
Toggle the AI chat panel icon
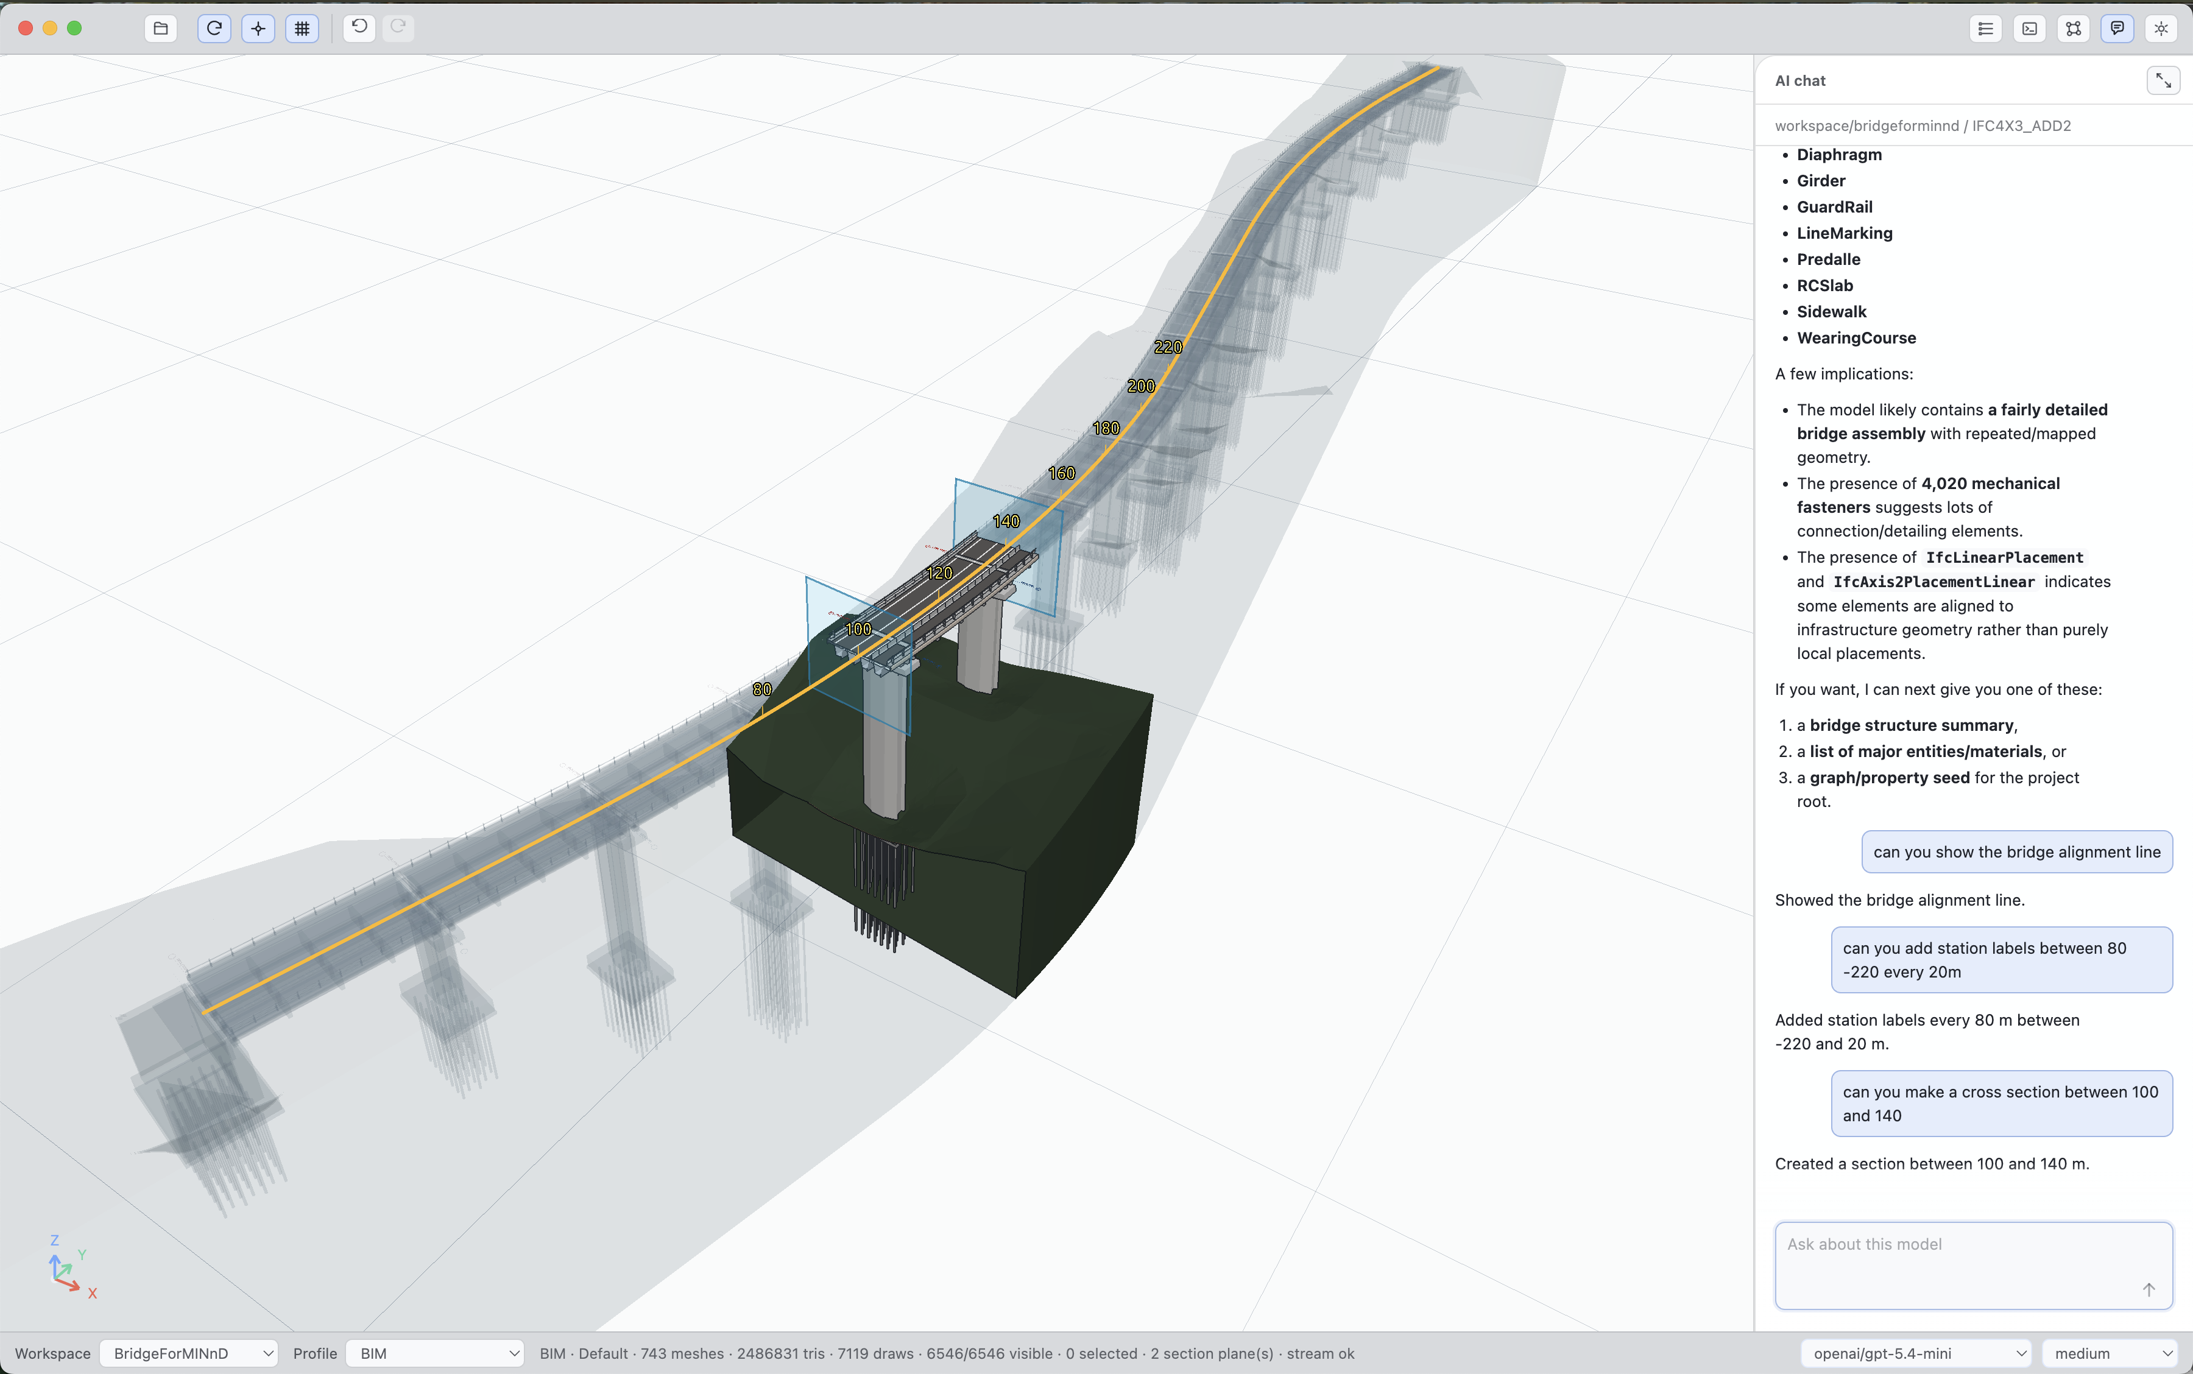tap(2117, 28)
